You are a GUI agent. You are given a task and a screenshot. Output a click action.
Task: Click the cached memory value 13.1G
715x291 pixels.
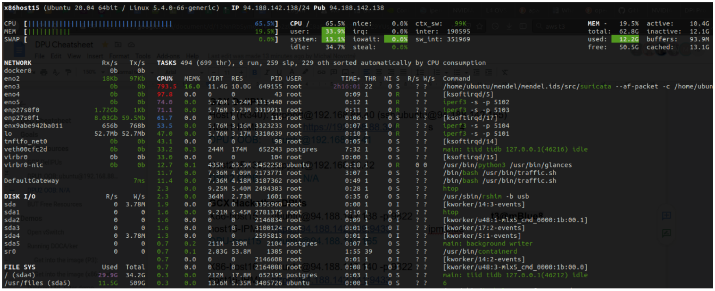[x=699, y=47]
